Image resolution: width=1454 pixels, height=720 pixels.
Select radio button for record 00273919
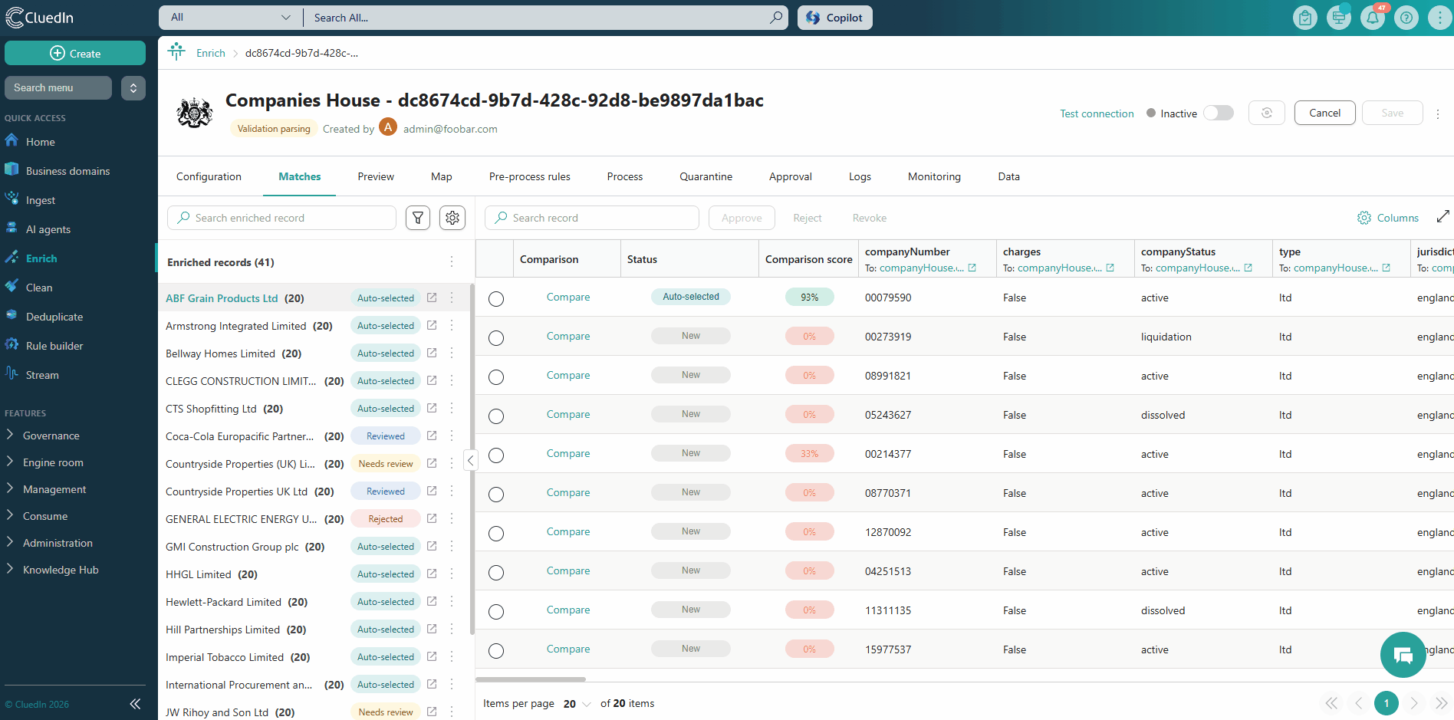[x=496, y=337]
